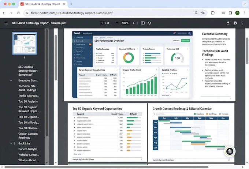Go forward with the browser forward arrow
Screen dimensions: 249x169
point(11,13)
